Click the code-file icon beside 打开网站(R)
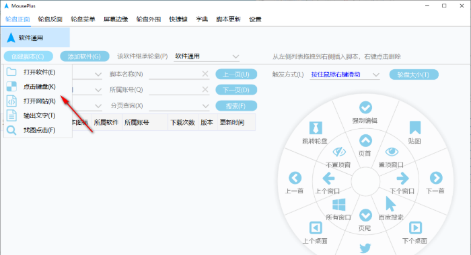 [11, 101]
